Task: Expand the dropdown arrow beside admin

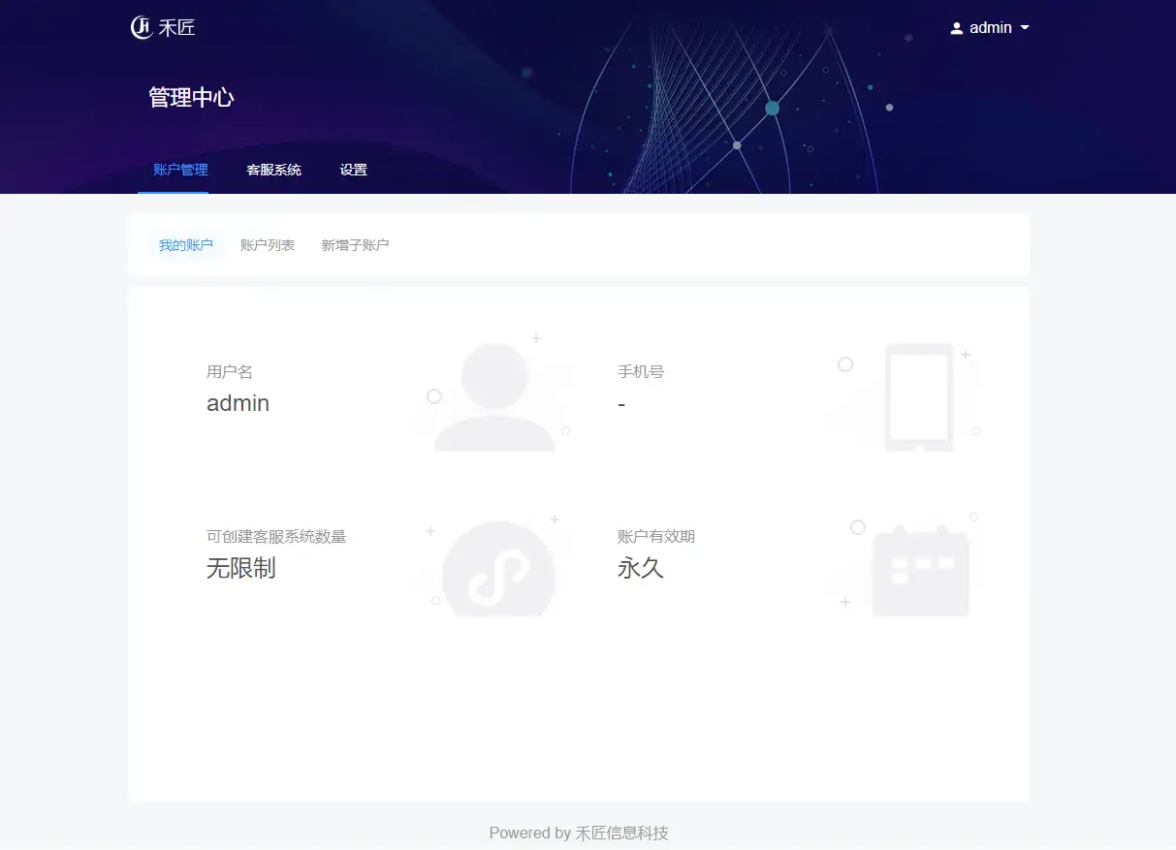Action: click(1026, 28)
